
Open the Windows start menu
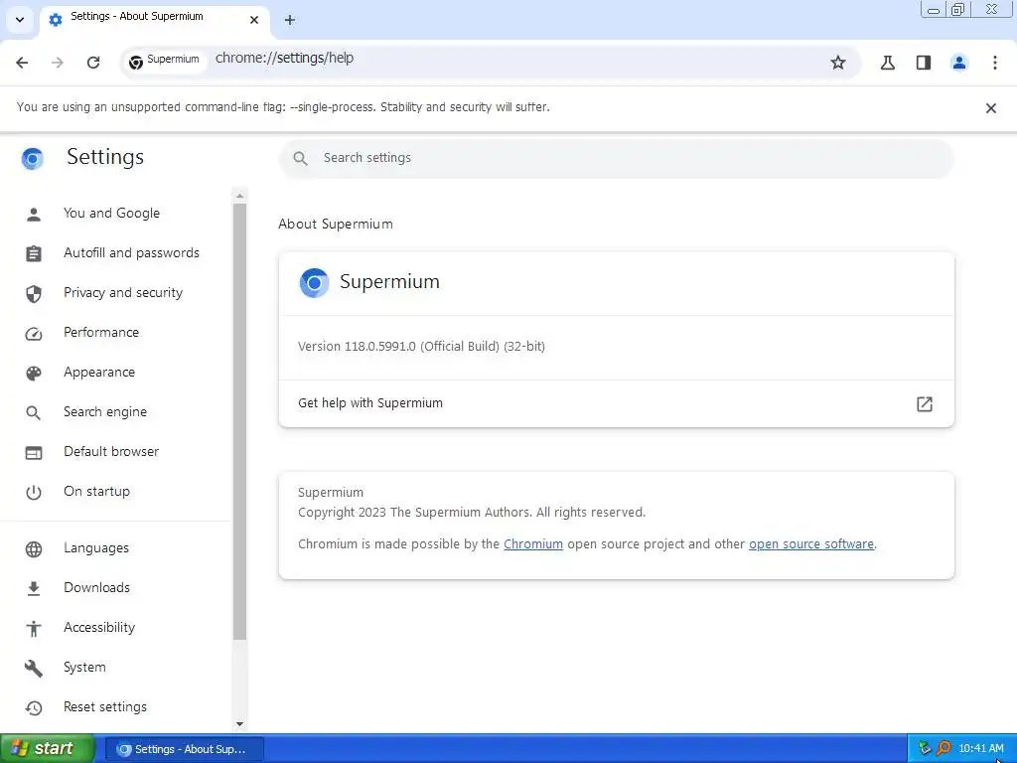point(48,749)
